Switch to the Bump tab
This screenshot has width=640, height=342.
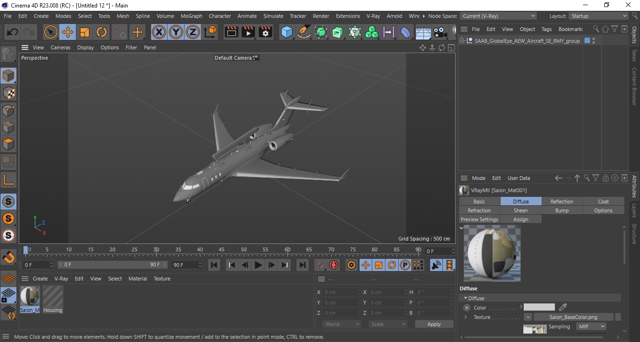[x=562, y=210]
